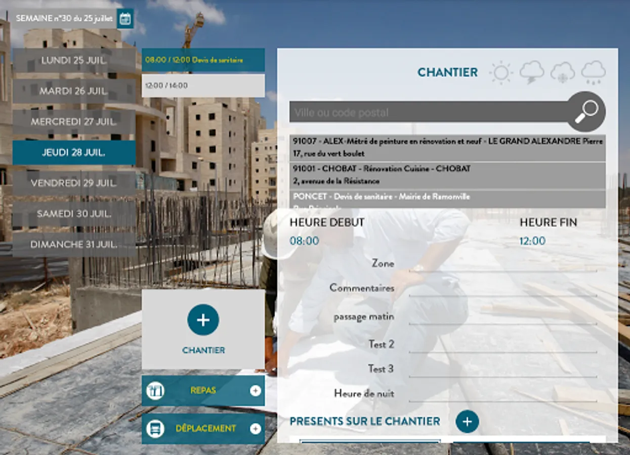
Task: Select Vendredi 29 juil. day
Action: point(74,183)
